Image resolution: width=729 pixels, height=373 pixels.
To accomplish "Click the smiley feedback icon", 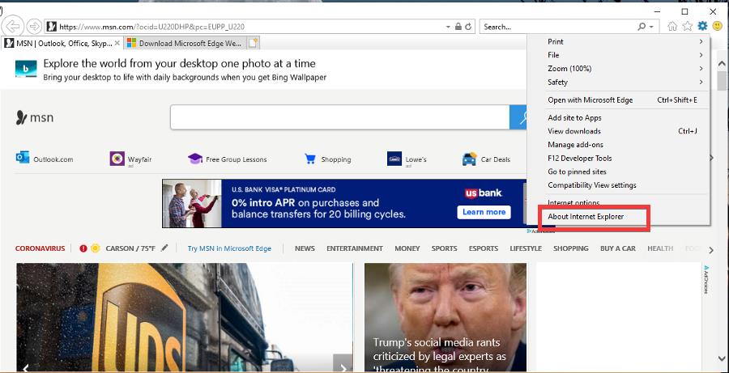I will pyautogui.click(x=718, y=26).
